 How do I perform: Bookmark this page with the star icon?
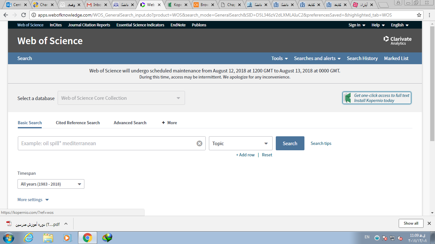tap(419, 15)
